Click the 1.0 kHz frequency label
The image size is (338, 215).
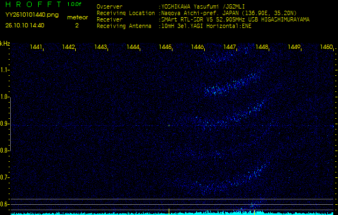(x=5, y=97)
